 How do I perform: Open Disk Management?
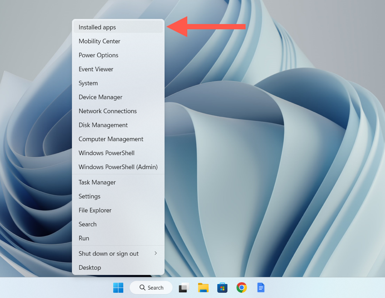click(118, 125)
